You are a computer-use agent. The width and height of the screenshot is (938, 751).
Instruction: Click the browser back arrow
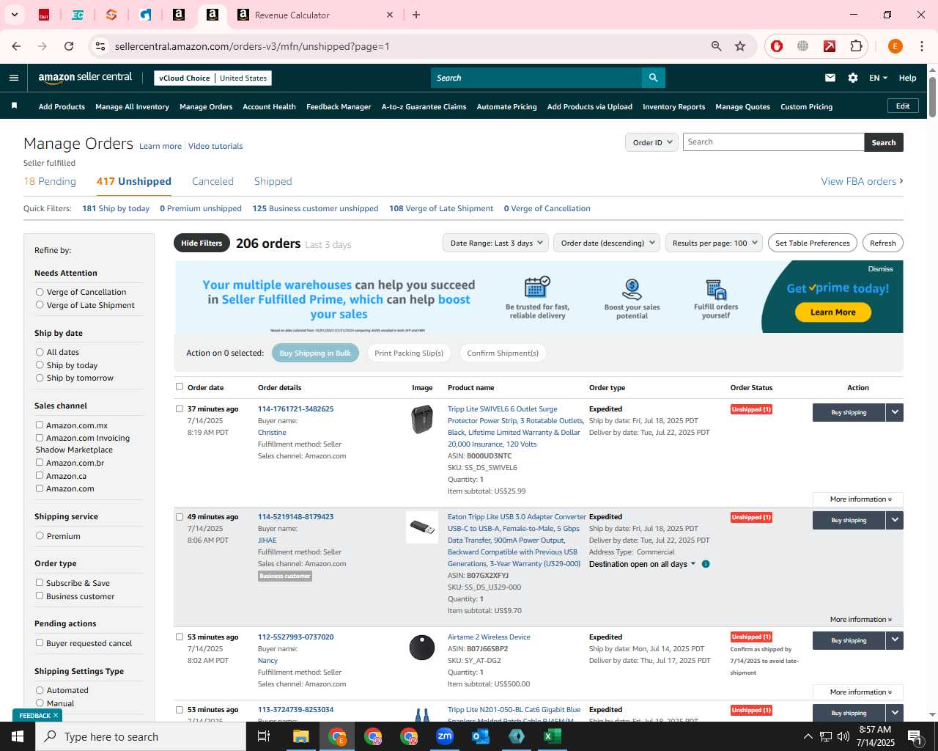pyautogui.click(x=16, y=46)
